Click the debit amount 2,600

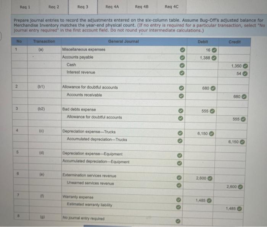201,178
